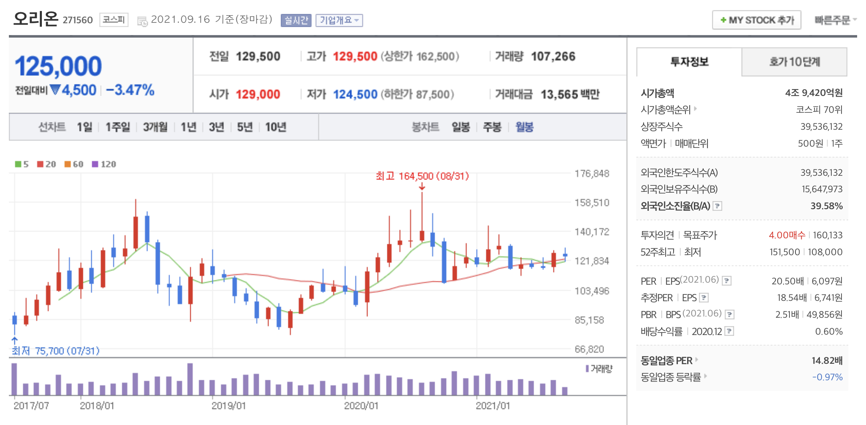Click the -3.47% change rate
866x425 pixels.
(x=130, y=90)
